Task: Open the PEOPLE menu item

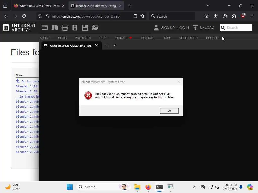Action: (212, 38)
